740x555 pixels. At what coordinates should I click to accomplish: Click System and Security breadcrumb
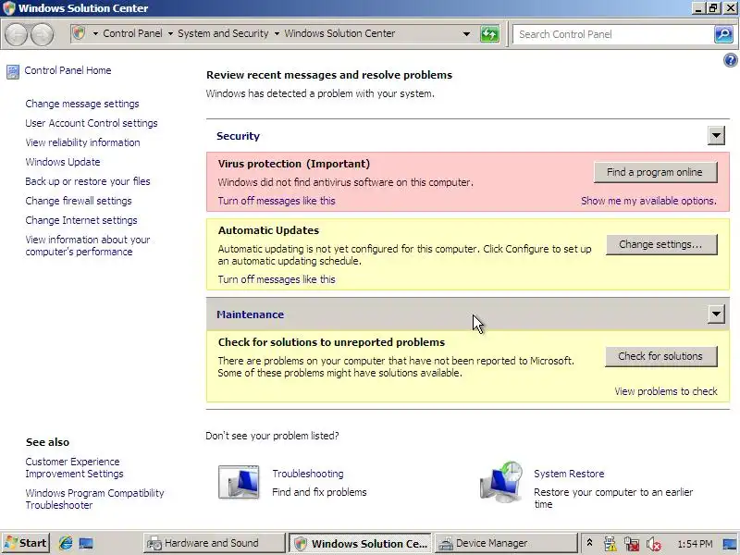(223, 33)
